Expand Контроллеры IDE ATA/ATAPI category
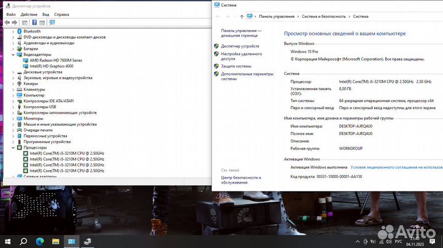The image size is (443, 248). pyautogui.click(x=13, y=101)
